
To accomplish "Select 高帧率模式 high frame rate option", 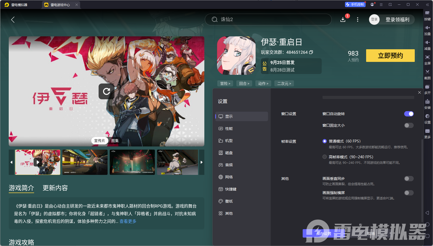I will coord(325,157).
